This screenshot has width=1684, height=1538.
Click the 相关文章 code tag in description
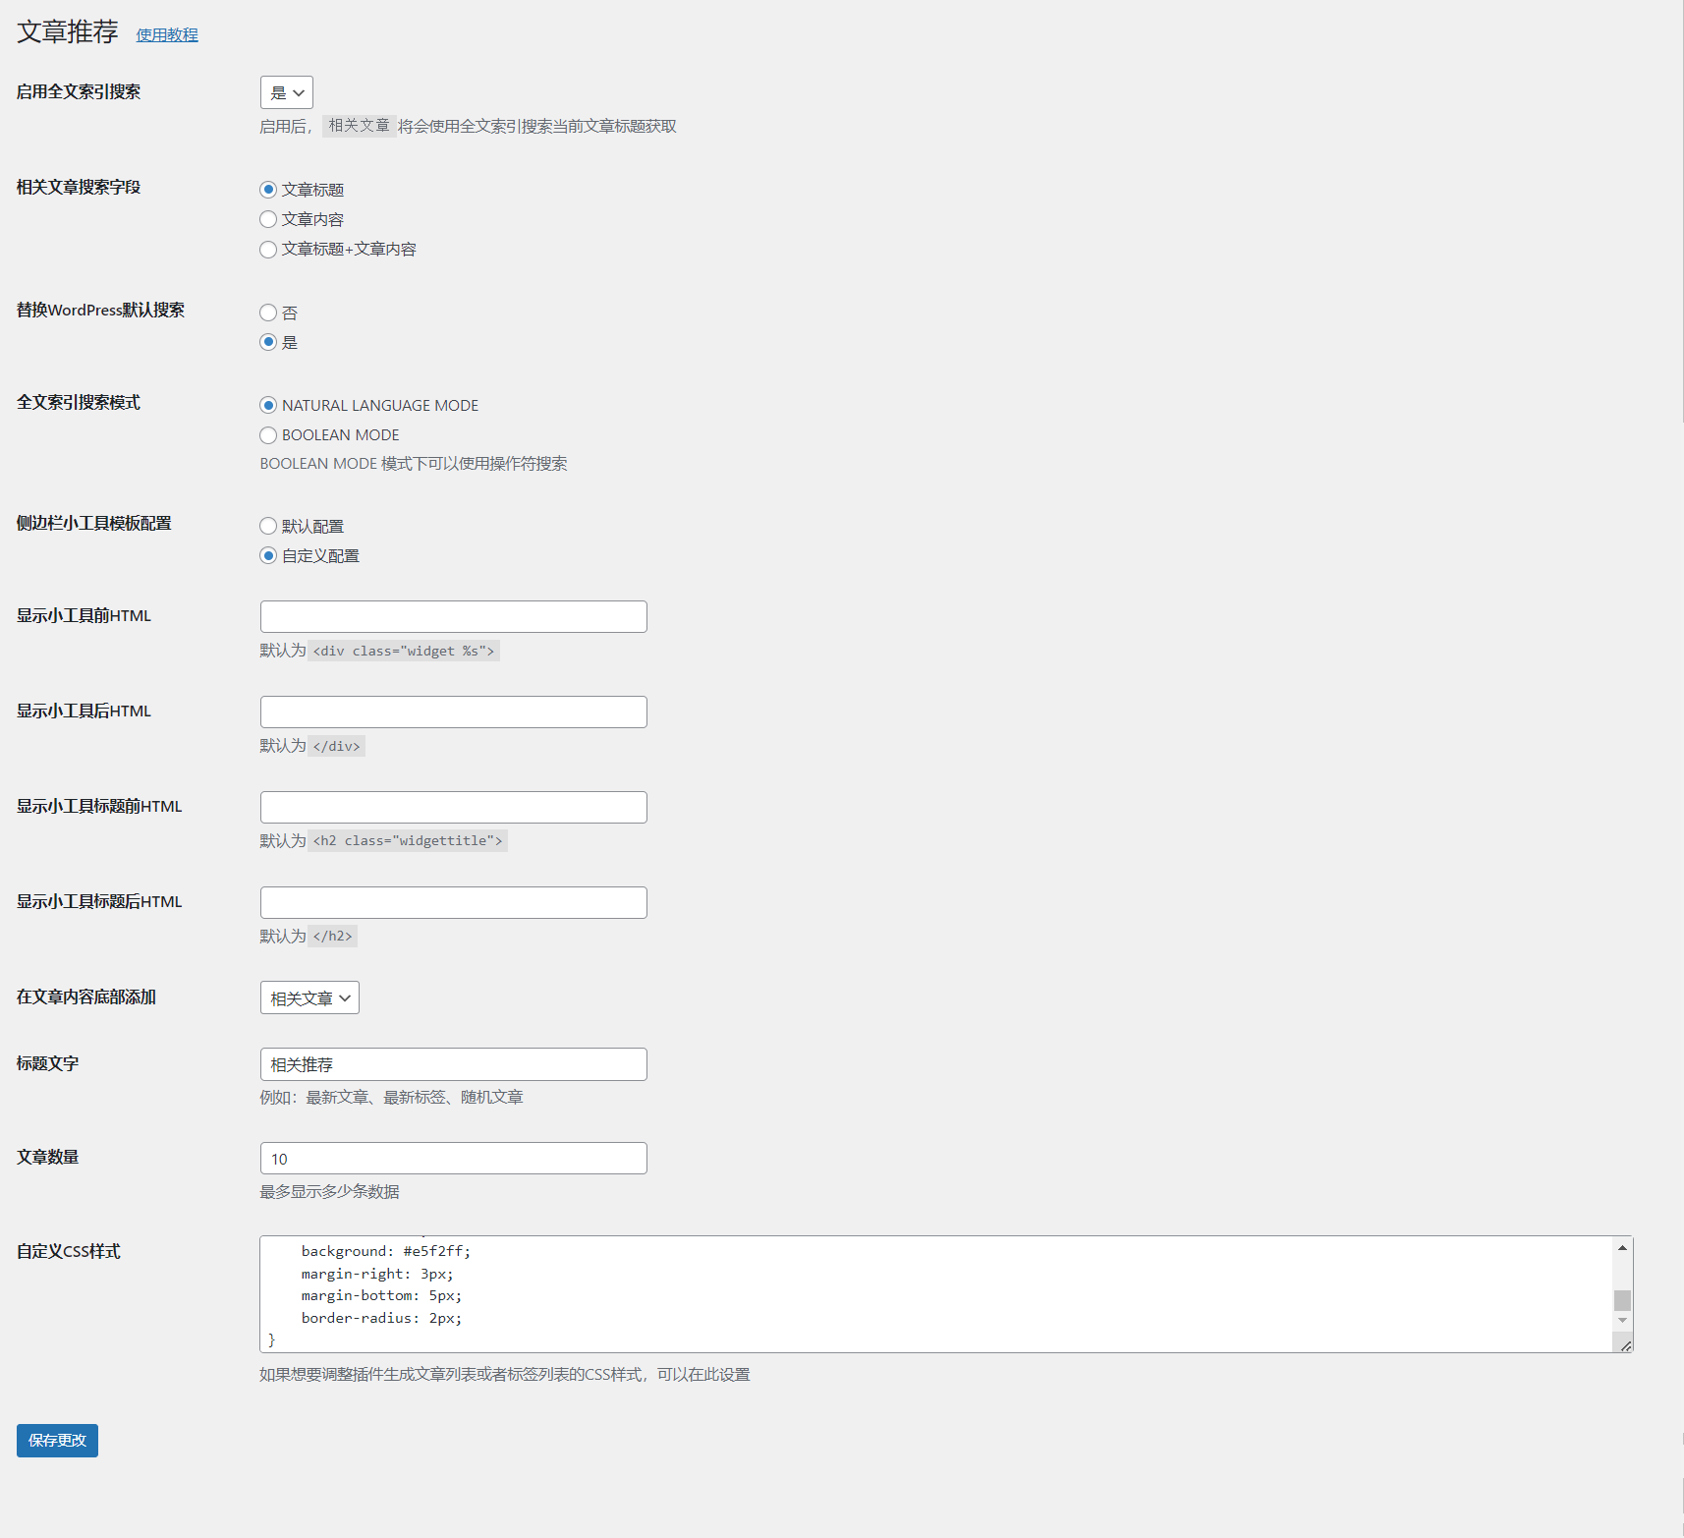pos(359,126)
